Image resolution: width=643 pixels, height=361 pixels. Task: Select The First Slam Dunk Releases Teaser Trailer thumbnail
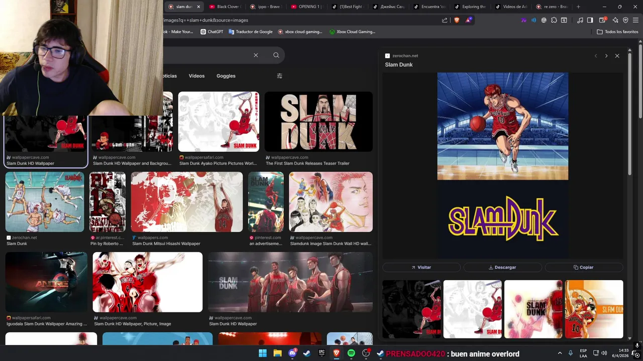tap(318, 121)
